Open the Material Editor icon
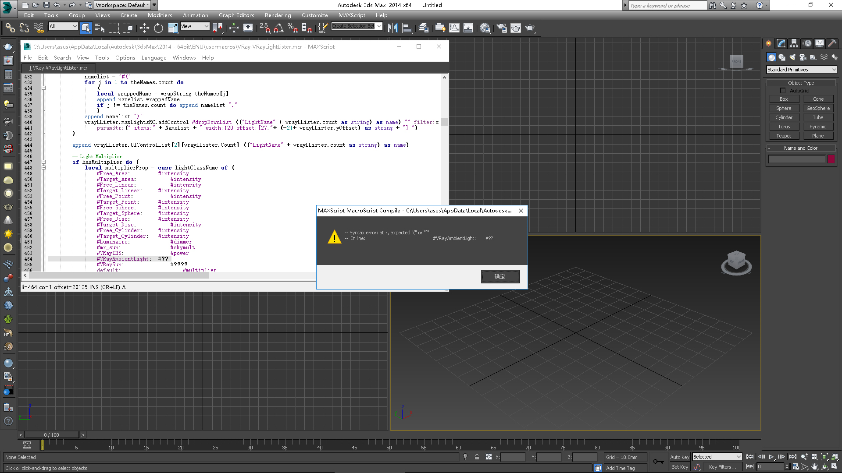This screenshot has width=842, height=473. coord(485,28)
